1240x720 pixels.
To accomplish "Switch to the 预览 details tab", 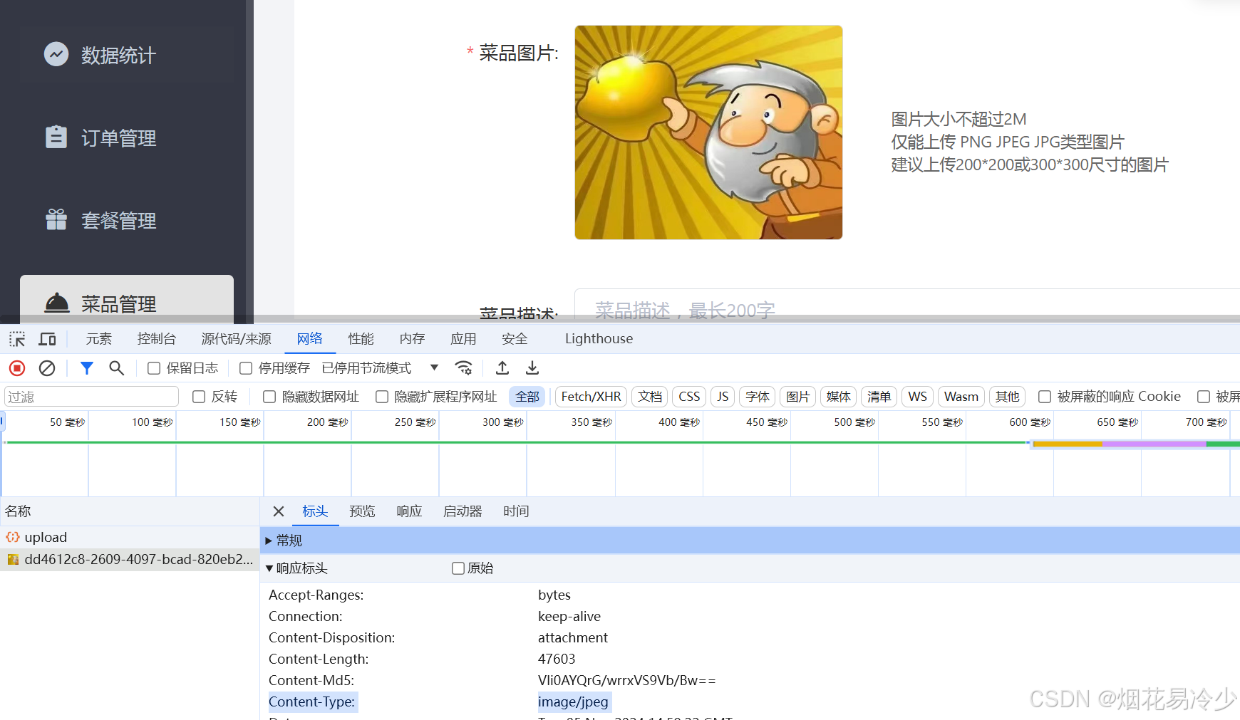I will (362, 511).
